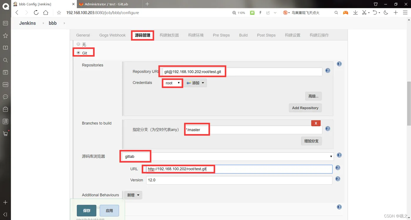
Task: Open the sidebar chat bubble icon
Action: pos(5,97)
